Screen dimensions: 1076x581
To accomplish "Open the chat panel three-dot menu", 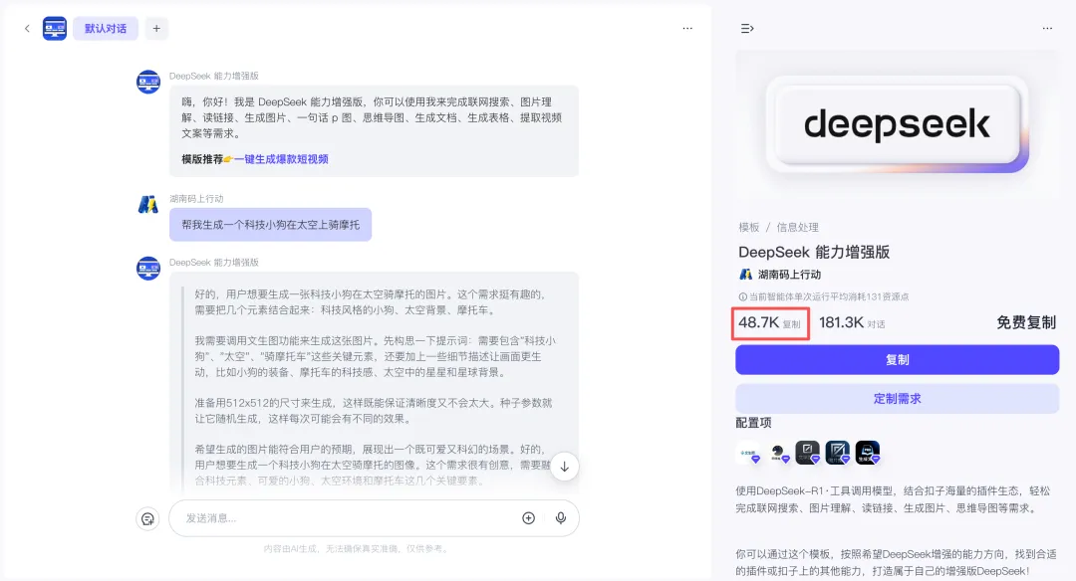I will (x=687, y=28).
